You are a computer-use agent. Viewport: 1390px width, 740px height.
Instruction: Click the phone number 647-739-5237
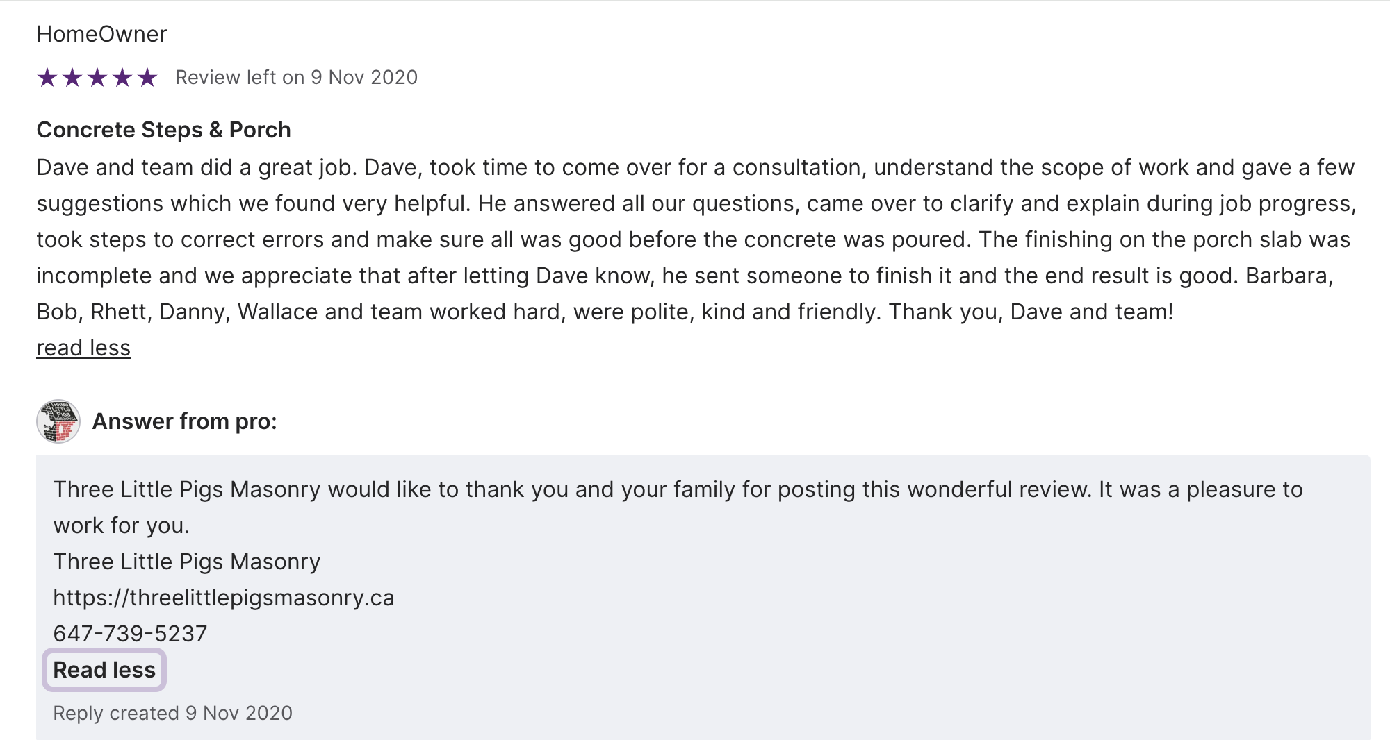(130, 634)
